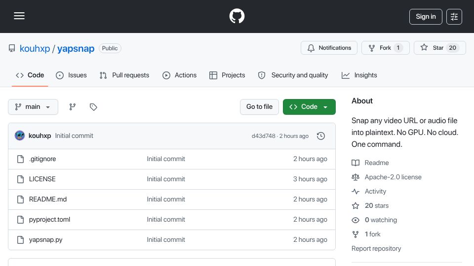
Task: Click the repository icon before kouhxp
Action: click(12, 48)
